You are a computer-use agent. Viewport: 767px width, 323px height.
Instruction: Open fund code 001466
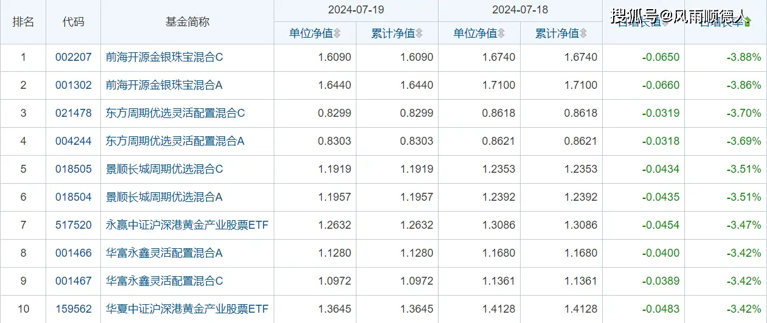[x=74, y=253]
